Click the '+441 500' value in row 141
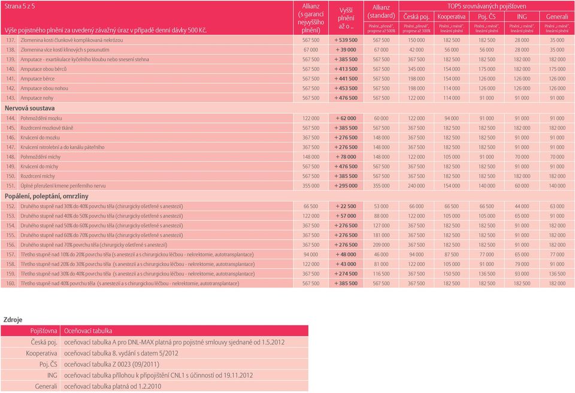This screenshot has width=575, height=393. [346, 78]
